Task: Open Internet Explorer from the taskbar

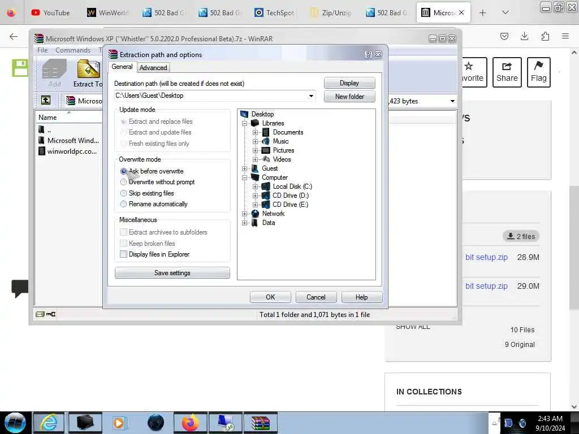Action: coord(49,423)
